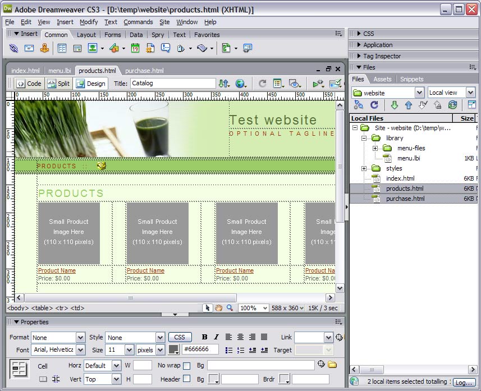Click the first Product Name link

pos(57,270)
